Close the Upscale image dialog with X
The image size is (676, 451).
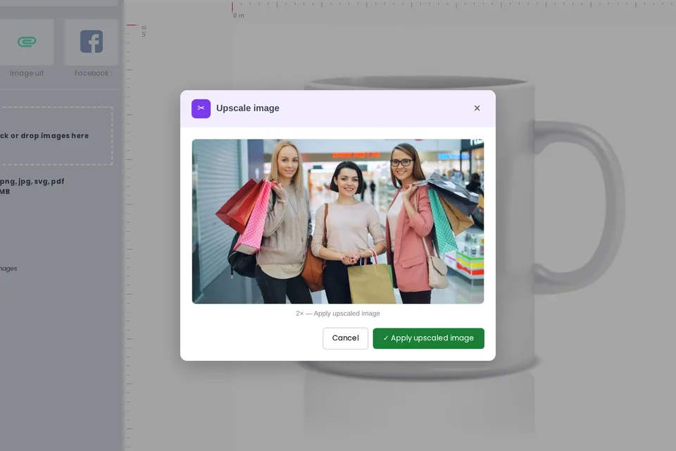[477, 109]
